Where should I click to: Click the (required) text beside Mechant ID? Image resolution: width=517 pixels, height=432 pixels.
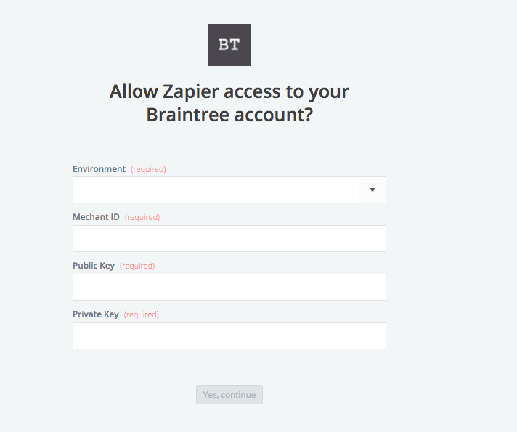[142, 217]
